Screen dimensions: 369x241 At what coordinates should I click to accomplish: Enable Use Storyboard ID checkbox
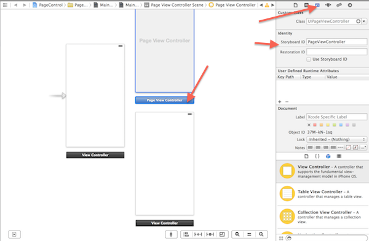click(309, 59)
